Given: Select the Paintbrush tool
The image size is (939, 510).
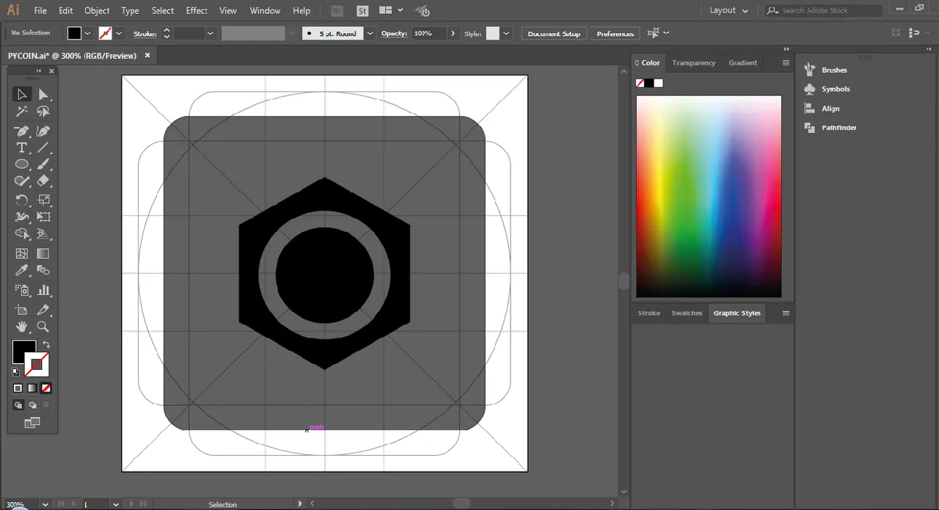Looking at the screenshot, I should (43, 164).
